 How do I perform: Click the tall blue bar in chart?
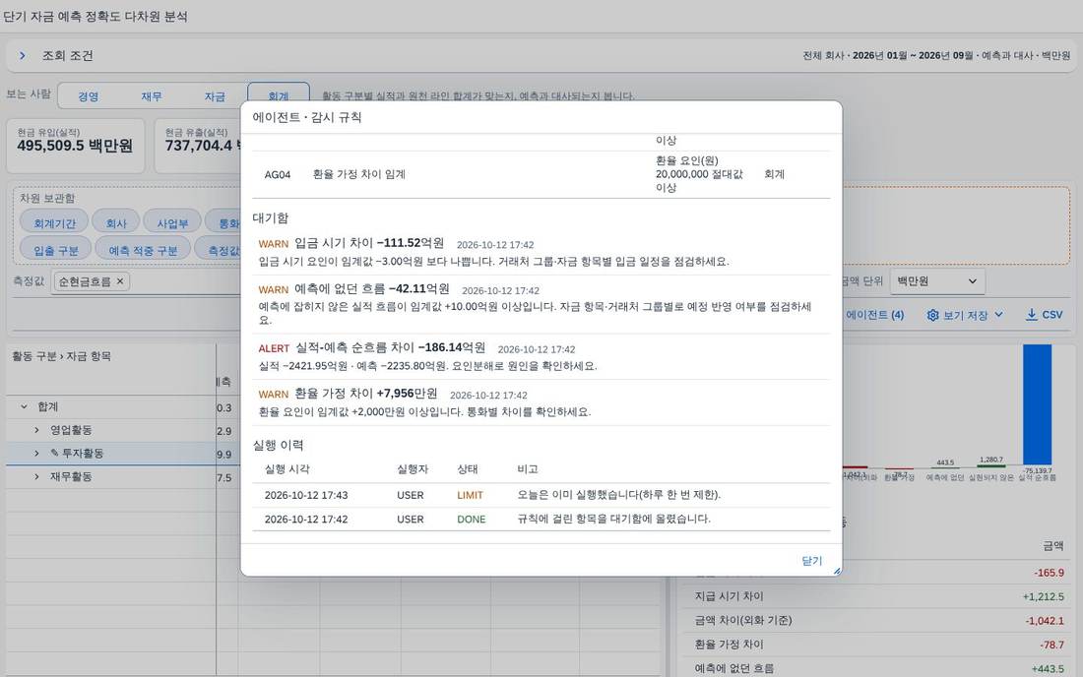[1037, 404]
